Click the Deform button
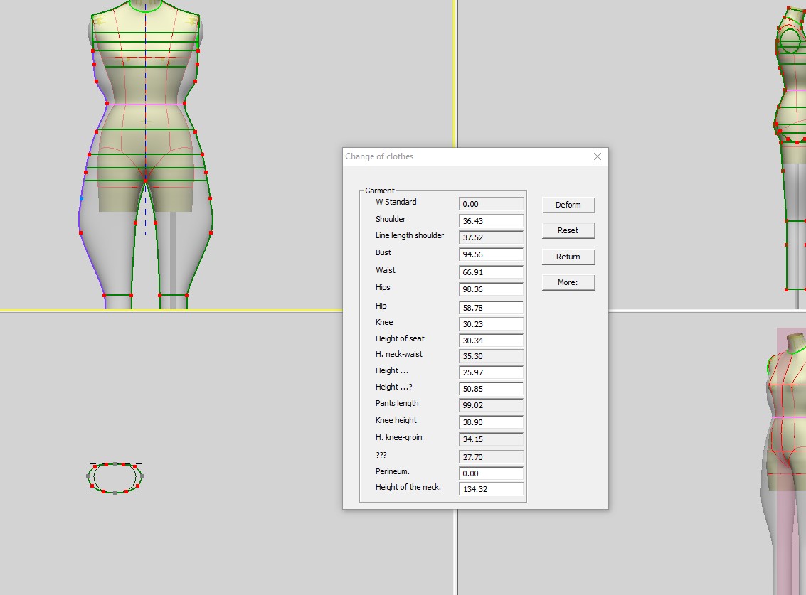The height and width of the screenshot is (595, 806). coord(568,205)
